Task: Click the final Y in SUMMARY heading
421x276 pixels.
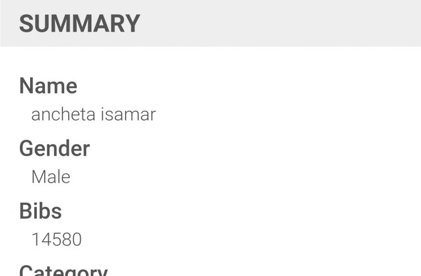Action: click(x=132, y=24)
